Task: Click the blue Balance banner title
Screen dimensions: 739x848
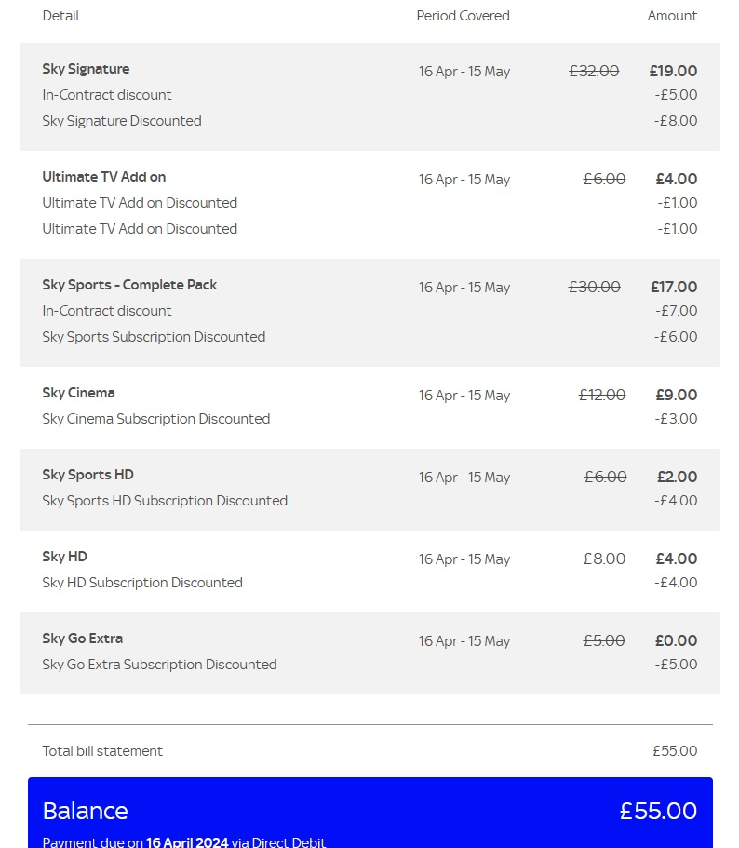Action: [x=85, y=811]
